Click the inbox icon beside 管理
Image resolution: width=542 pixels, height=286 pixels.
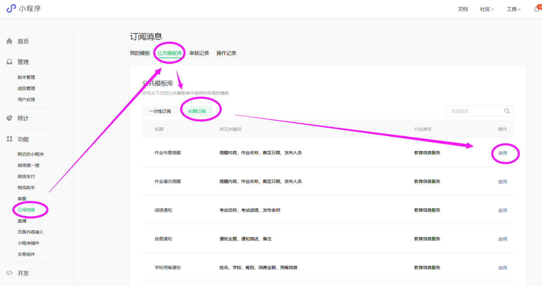(10, 62)
